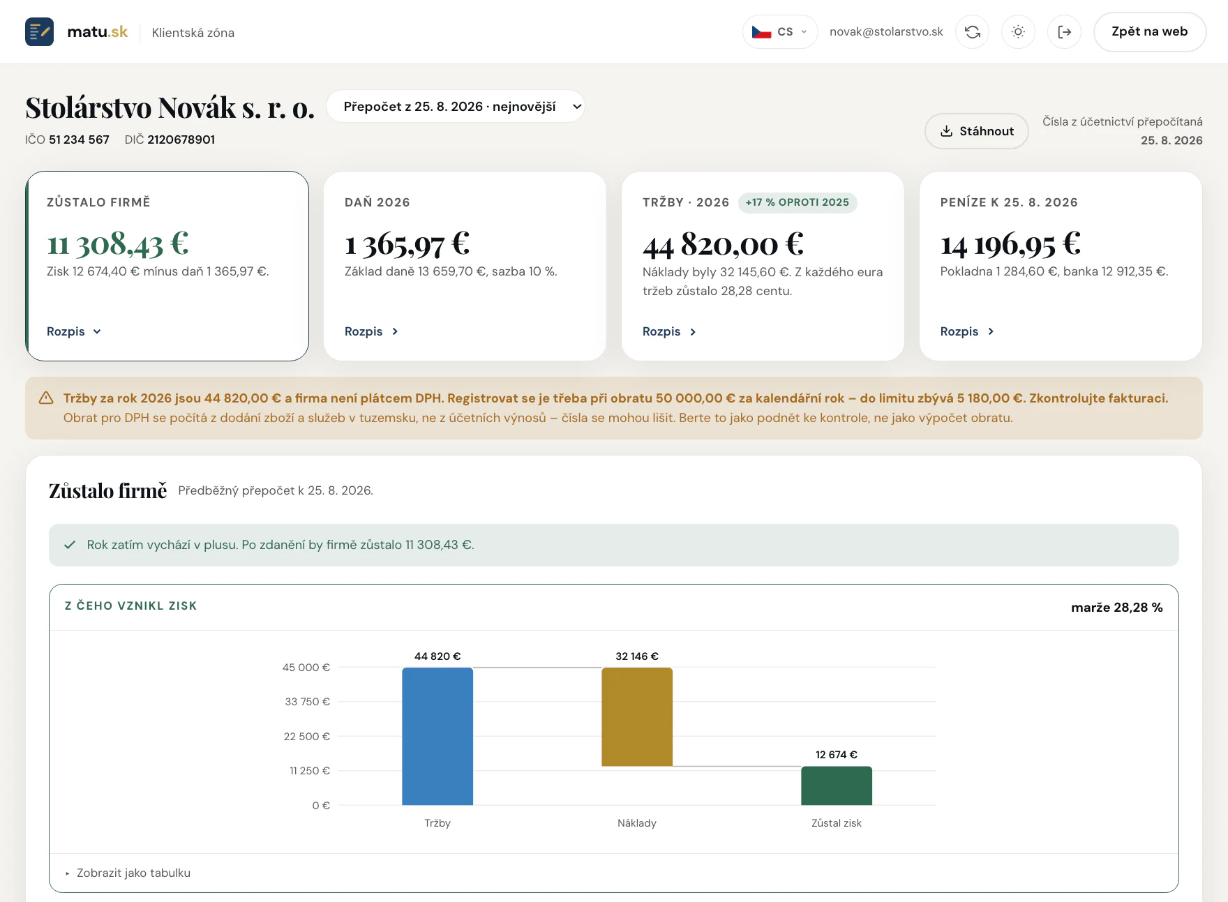The width and height of the screenshot is (1228, 902).
Task: Click the refresh data icon button
Action: click(972, 32)
